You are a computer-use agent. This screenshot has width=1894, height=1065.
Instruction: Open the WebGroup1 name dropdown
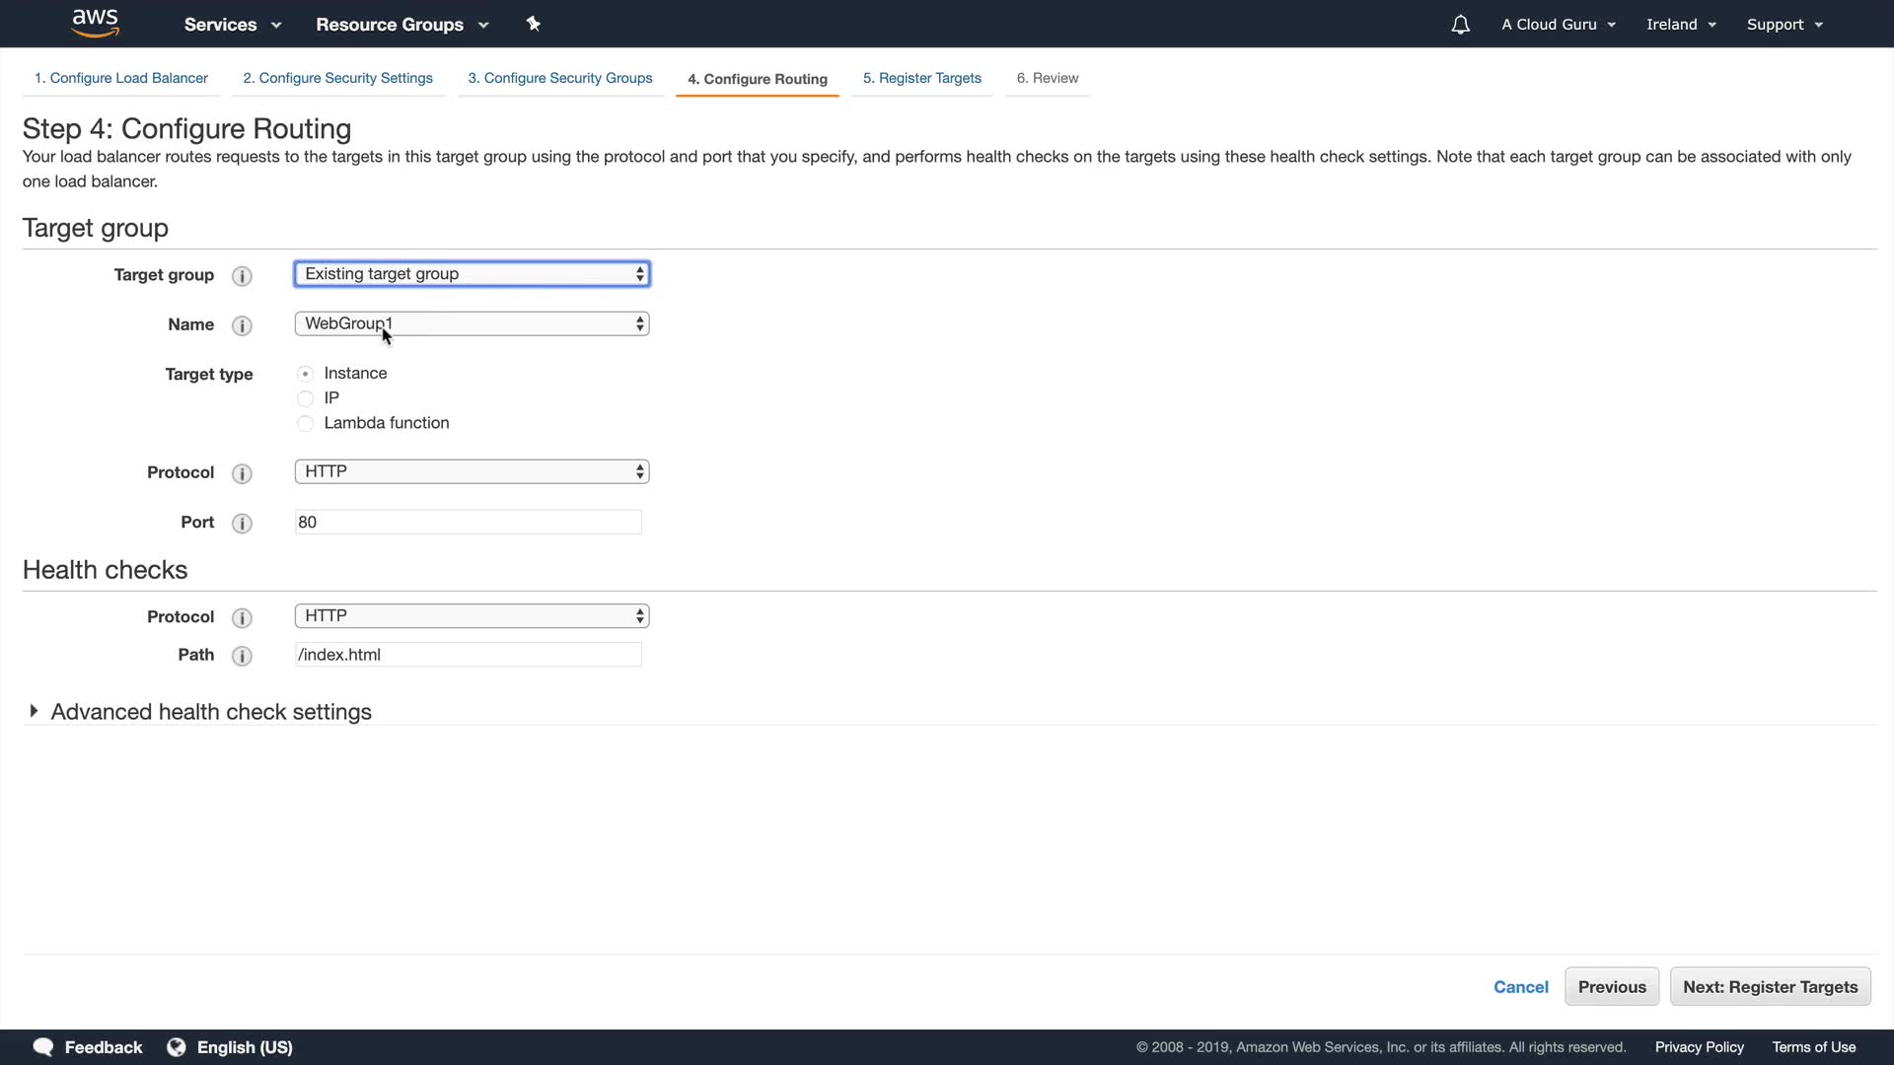click(472, 323)
